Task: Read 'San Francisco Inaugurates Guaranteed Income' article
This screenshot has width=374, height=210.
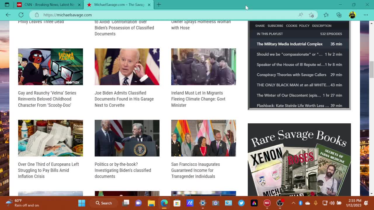Action: pyautogui.click(x=195, y=170)
